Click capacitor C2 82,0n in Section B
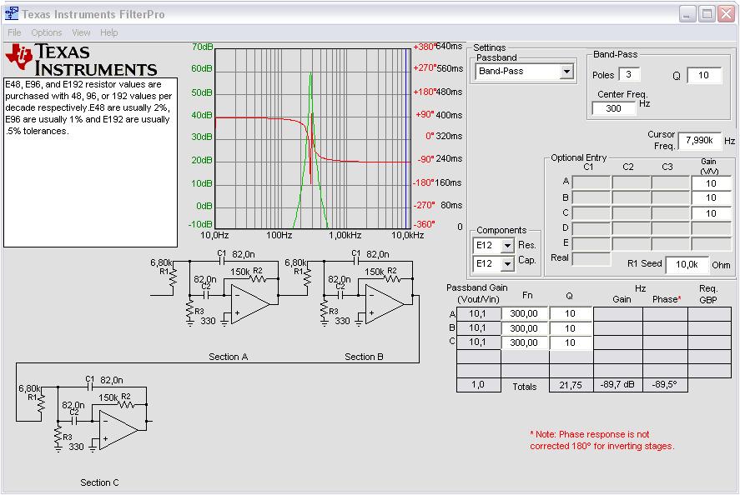Viewport: 740px width, 495px height. pos(340,295)
